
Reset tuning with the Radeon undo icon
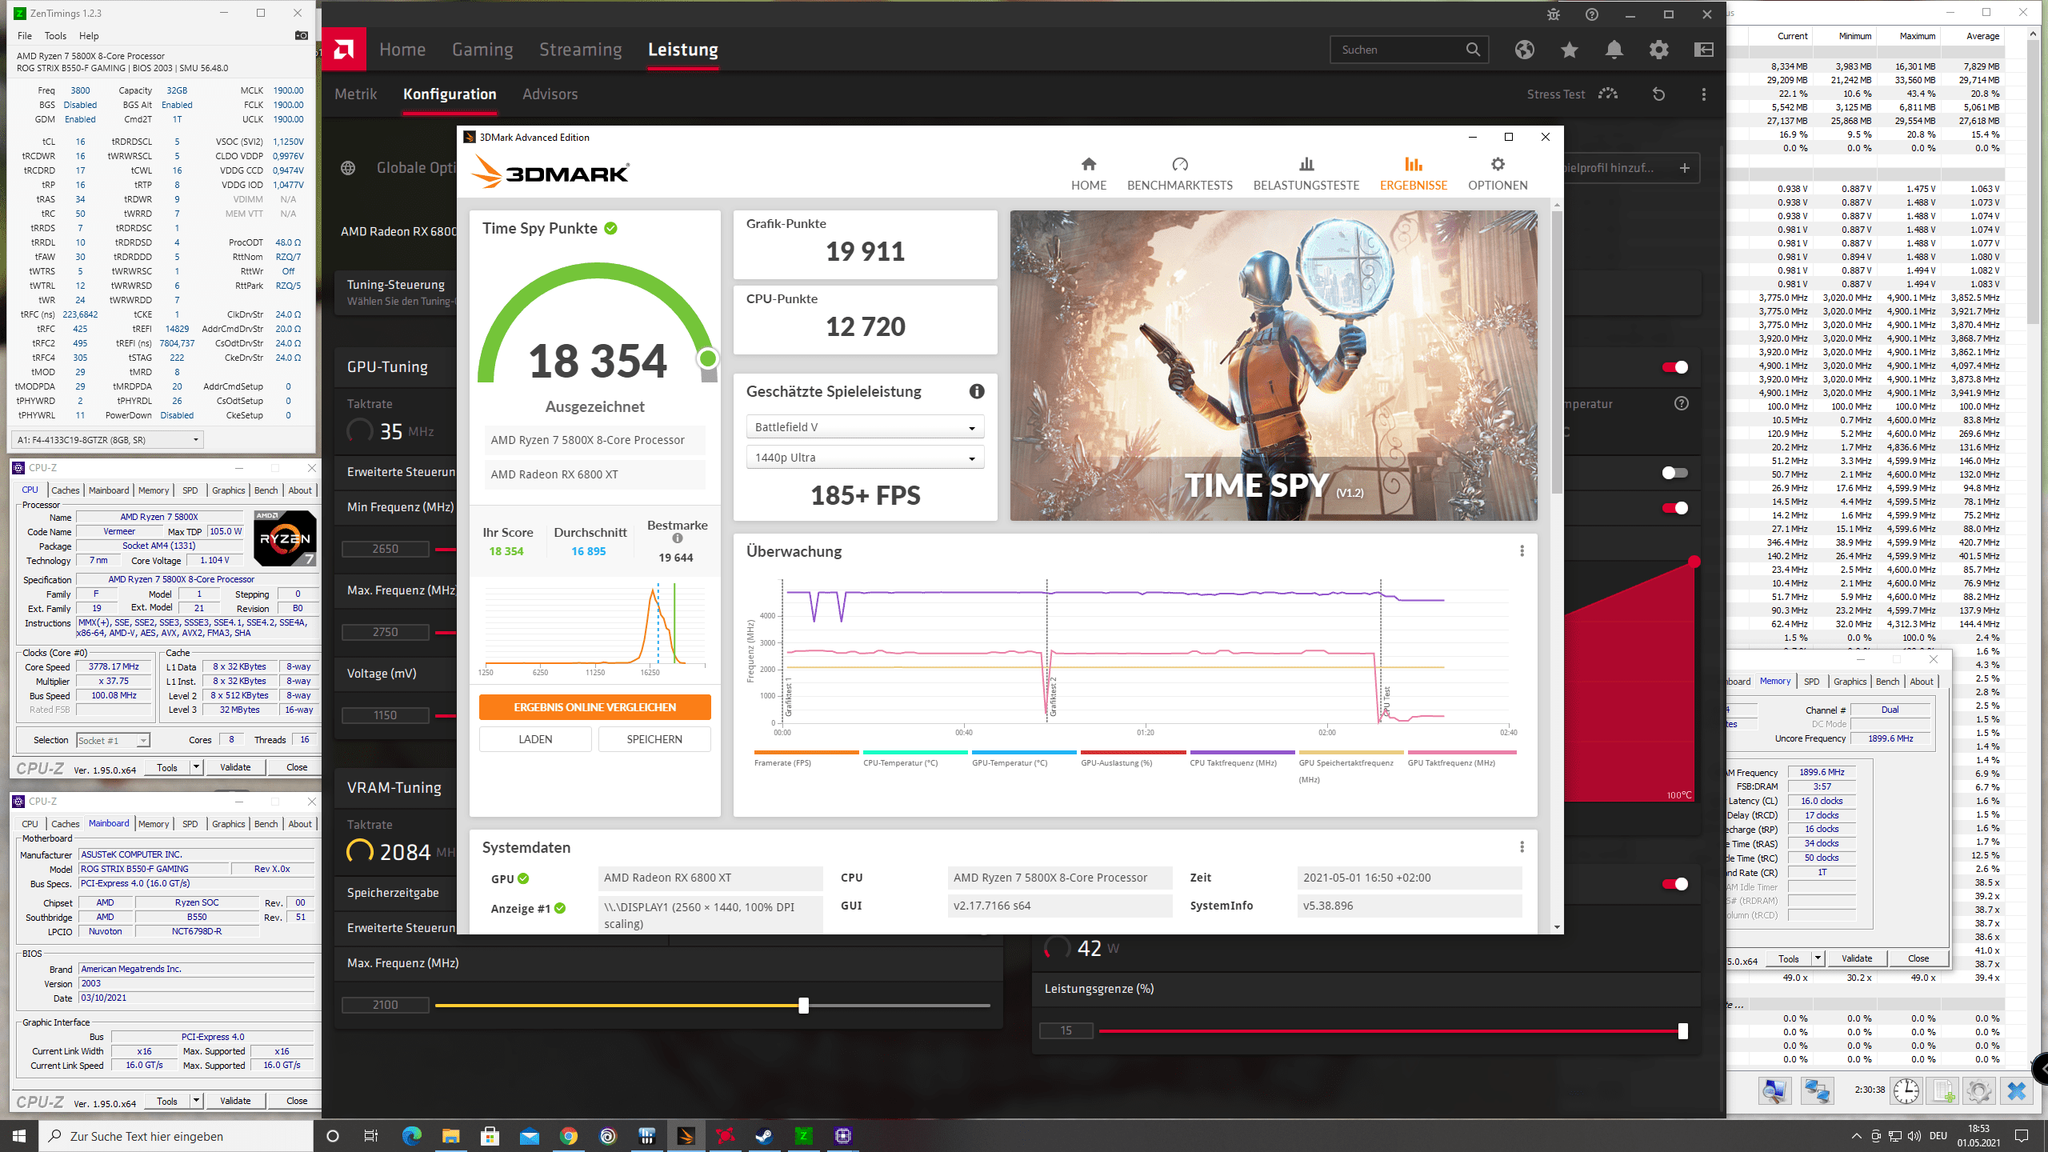pos(1659,94)
